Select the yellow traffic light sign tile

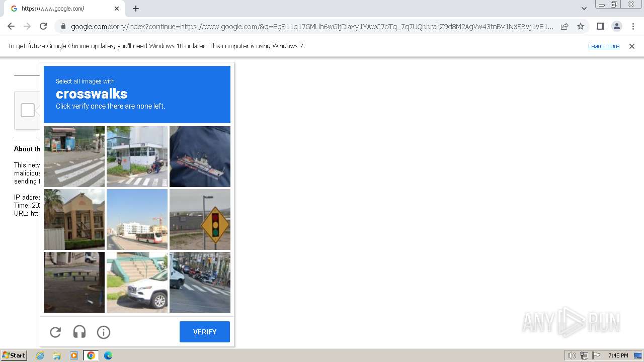(200, 219)
